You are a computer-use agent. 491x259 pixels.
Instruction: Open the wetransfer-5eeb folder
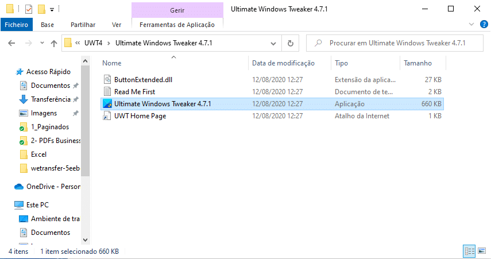(x=55, y=168)
